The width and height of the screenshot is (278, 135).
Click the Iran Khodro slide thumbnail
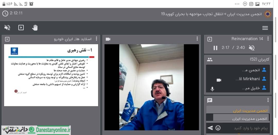point(51,75)
